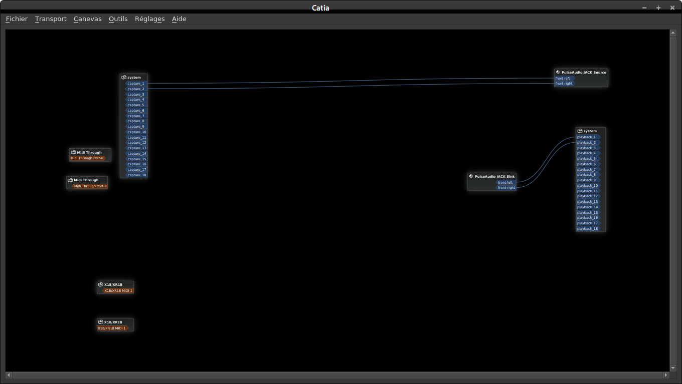The width and height of the screenshot is (682, 384).
Task: Click the canvas scroll left arrow
Action: click(8, 374)
